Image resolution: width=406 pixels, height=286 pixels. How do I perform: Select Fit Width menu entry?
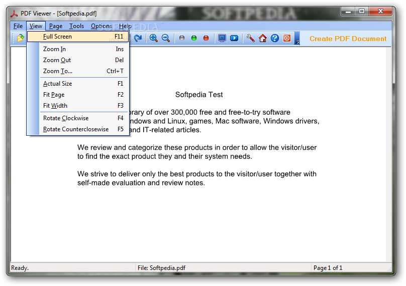[78, 106]
